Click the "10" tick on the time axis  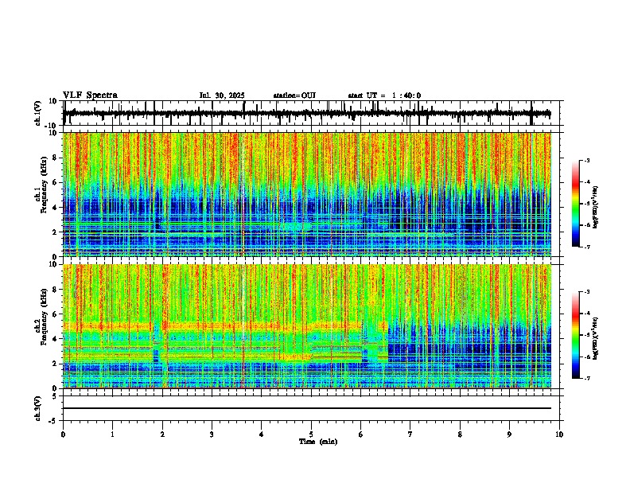tap(559, 434)
